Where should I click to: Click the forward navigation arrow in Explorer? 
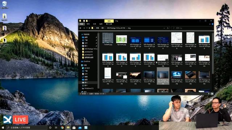pyautogui.click(x=84, y=28)
